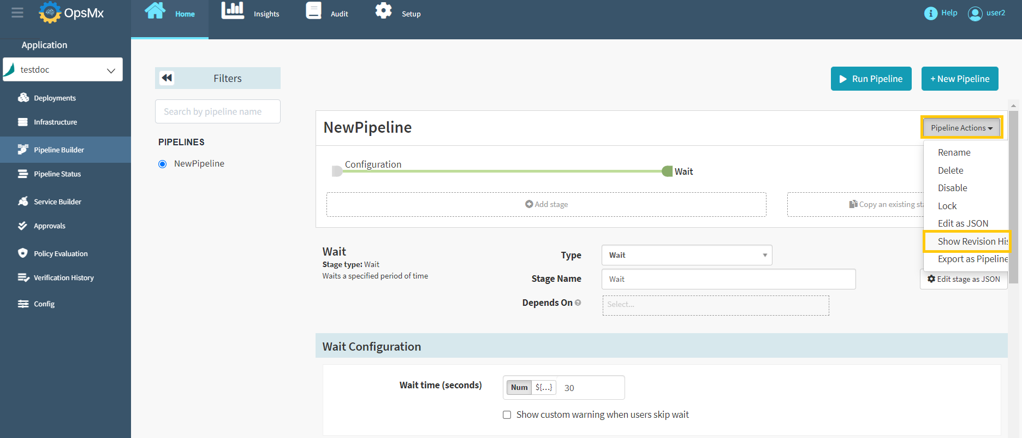Open the stage Type dropdown
The height and width of the screenshot is (438, 1022).
pyautogui.click(x=686, y=255)
